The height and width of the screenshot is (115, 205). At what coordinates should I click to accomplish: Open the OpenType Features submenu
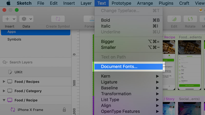[129, 111]
